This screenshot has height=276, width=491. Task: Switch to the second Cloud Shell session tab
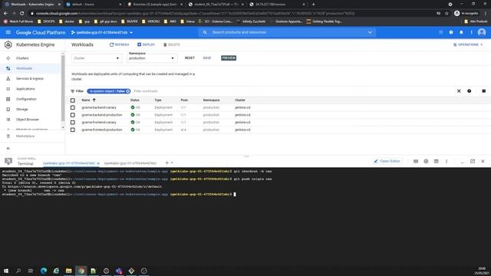tap(130, 163)
